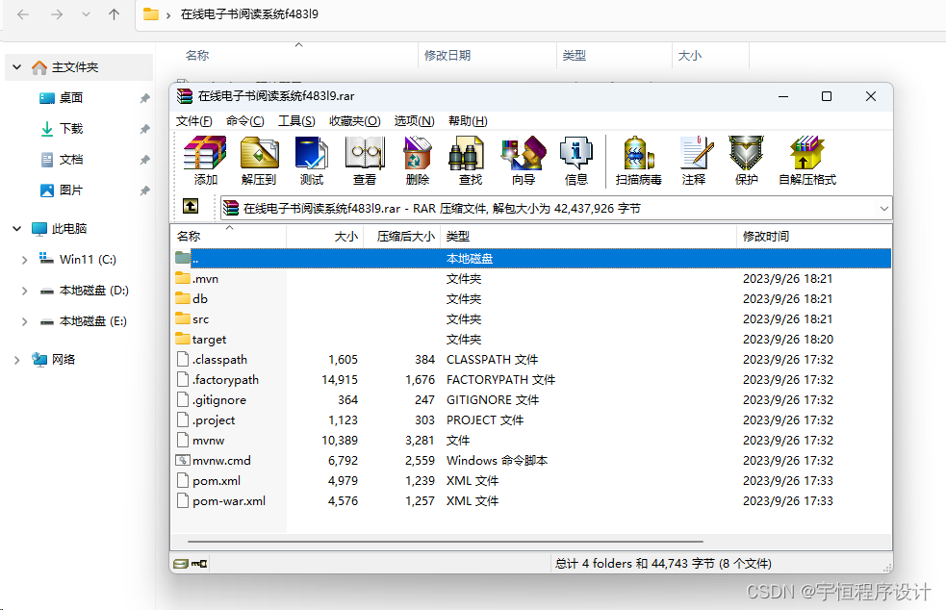
Task: Click the Extract To (解压到) icon
Action: [x=259, y=160]
